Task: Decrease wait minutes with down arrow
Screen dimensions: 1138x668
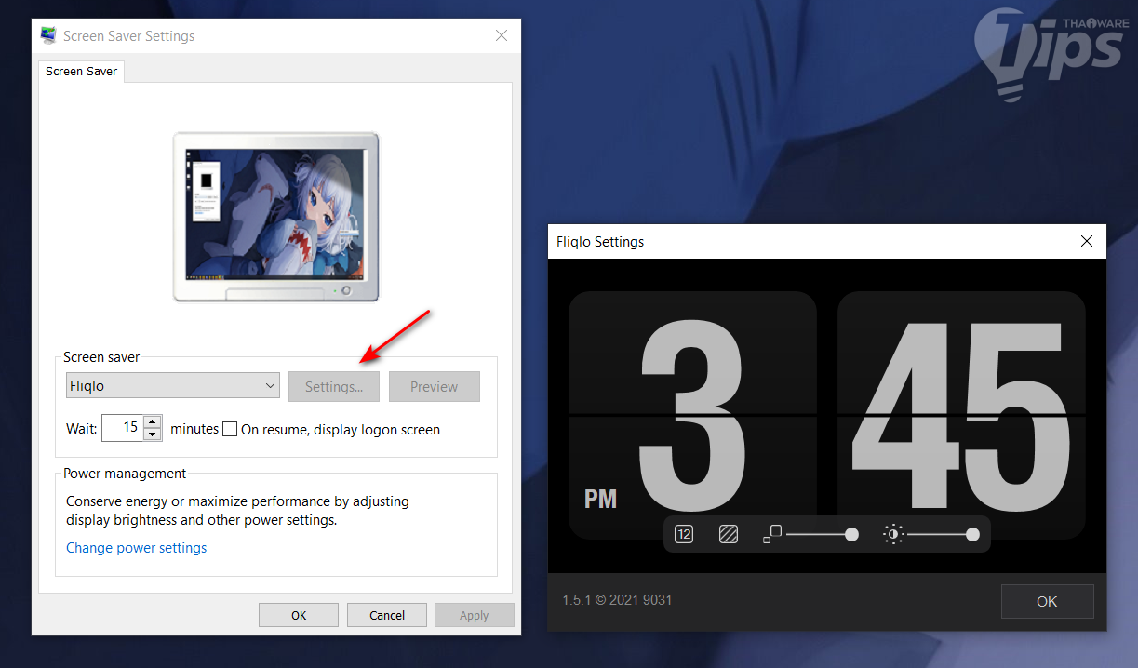Action: [153, 434]
